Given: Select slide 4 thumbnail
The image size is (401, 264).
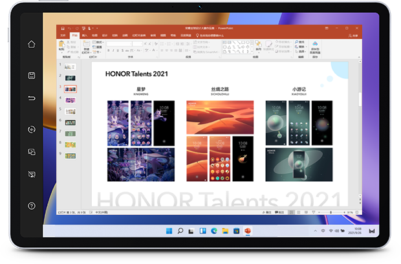Looking at the screenshot, I should [x=70, y=100].
